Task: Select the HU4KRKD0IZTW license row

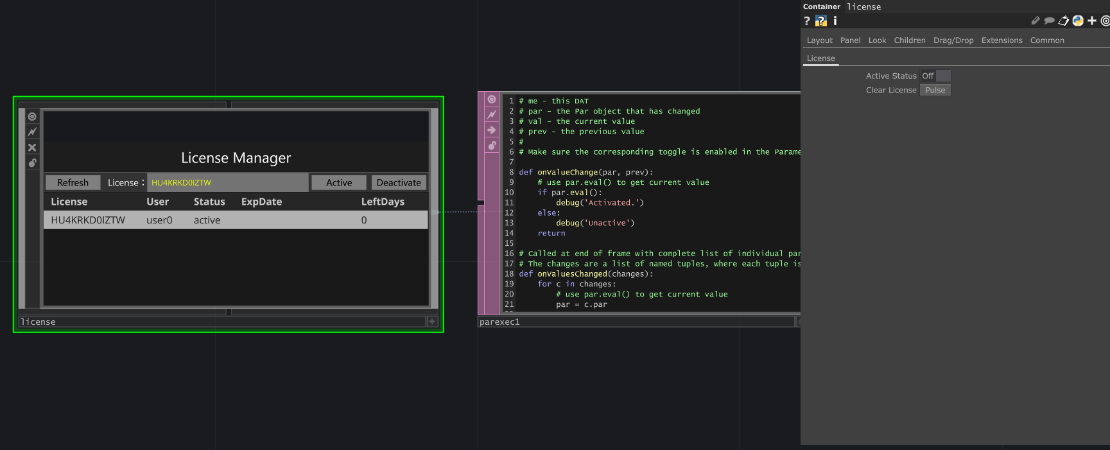Action: [x=235, y=220]
